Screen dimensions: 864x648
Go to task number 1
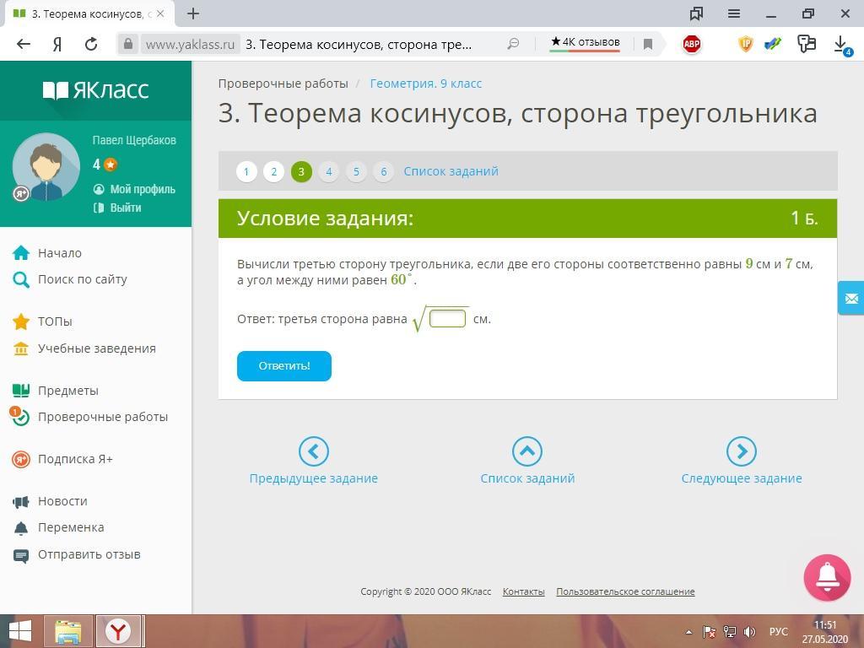tap(246, 172)
